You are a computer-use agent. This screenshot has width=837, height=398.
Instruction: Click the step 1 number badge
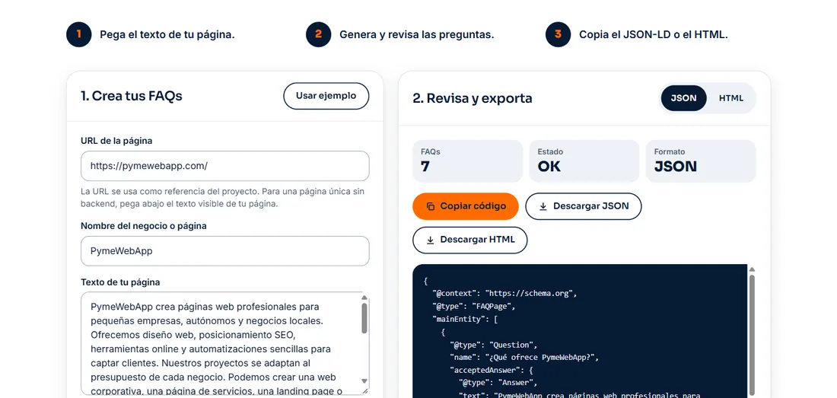[79, 35]
